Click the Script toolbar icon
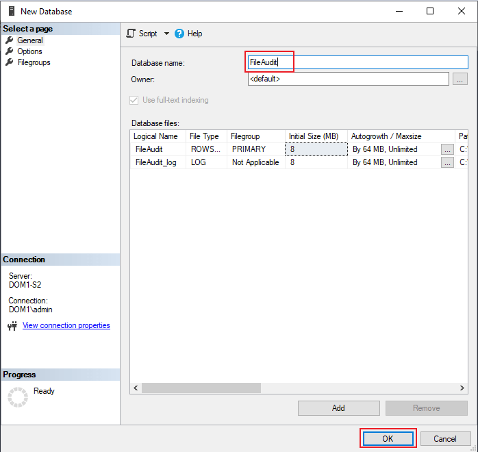The width and height of the screenshot is (478, 452). coord(131,34)
